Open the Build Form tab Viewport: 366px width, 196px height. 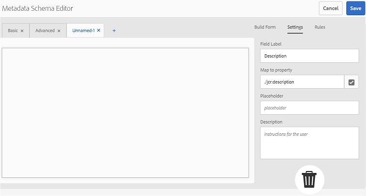(x=265, y=27)
